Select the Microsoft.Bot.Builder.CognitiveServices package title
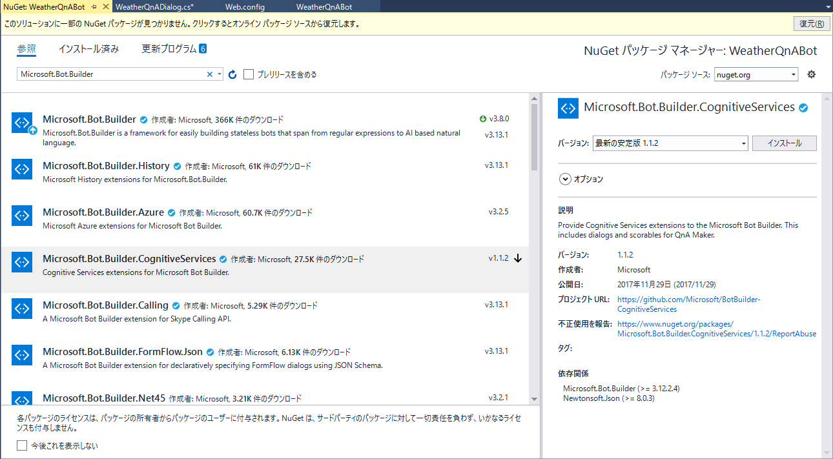 (129, 259)
